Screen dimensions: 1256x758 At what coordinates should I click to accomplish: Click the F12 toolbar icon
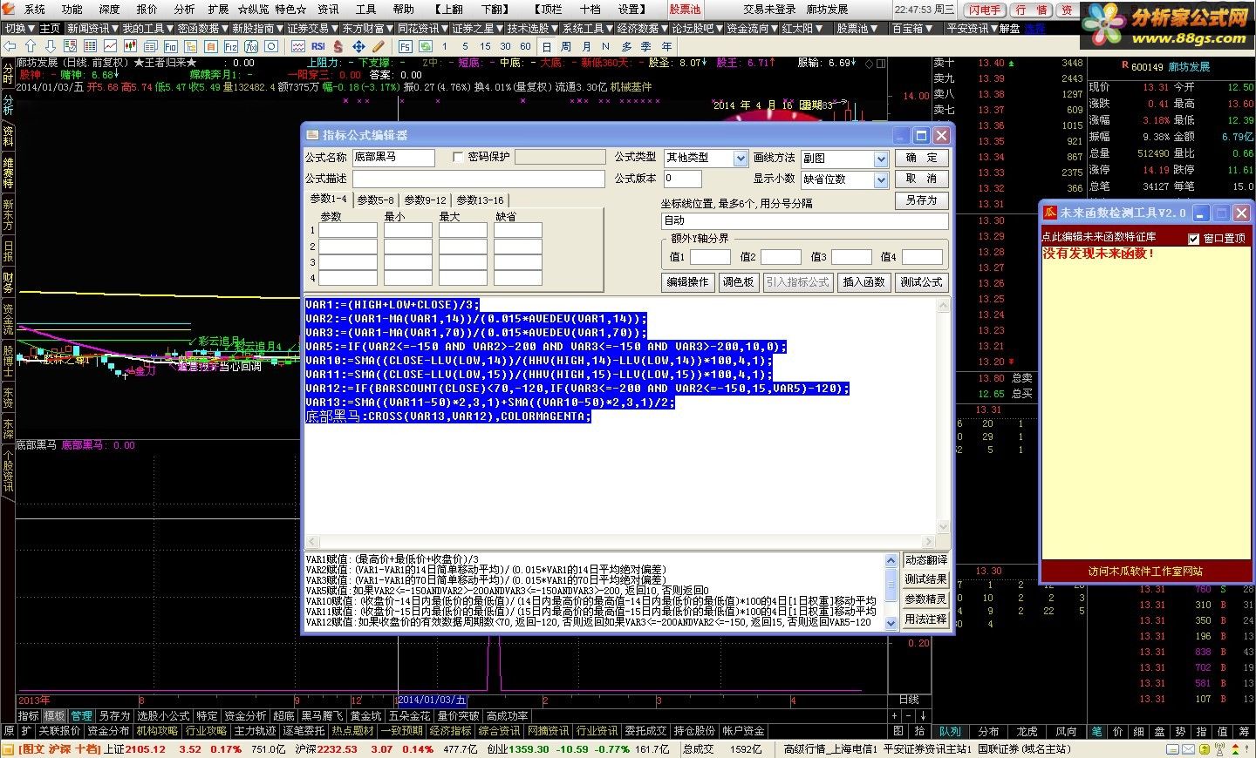(231, 46)
